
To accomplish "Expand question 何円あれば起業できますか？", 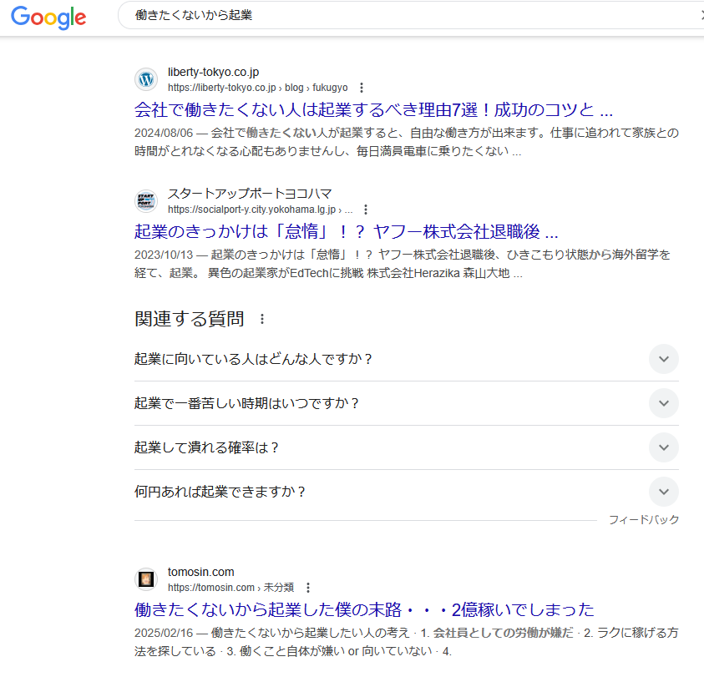I will [x=407, y=492].
